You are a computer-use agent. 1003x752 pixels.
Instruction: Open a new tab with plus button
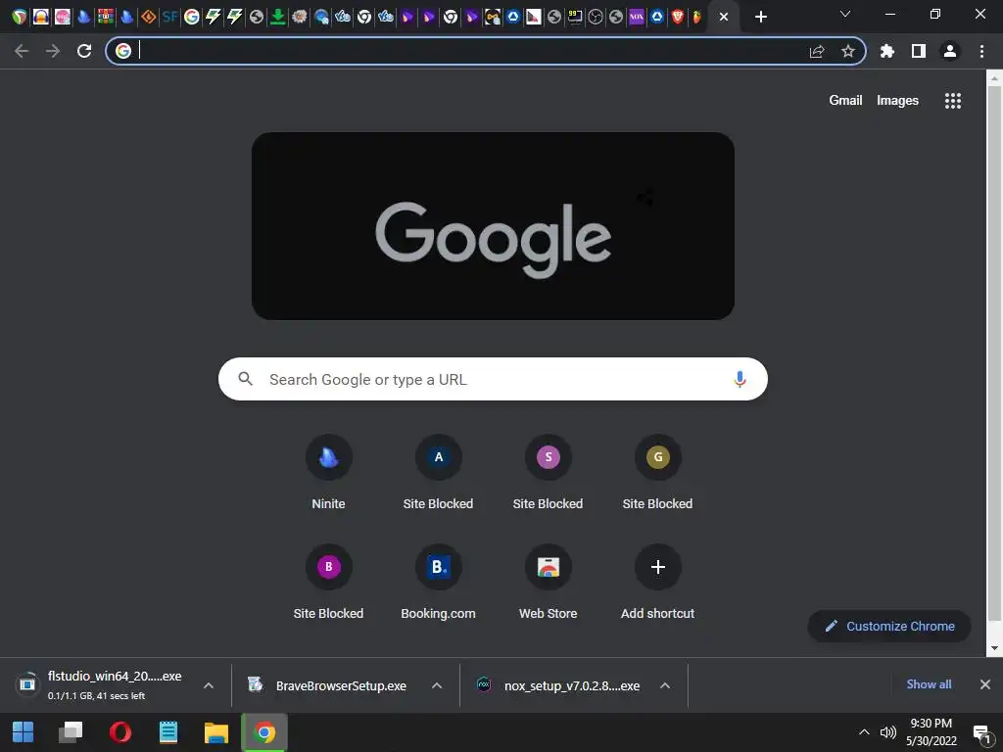(x=760, y=17)
